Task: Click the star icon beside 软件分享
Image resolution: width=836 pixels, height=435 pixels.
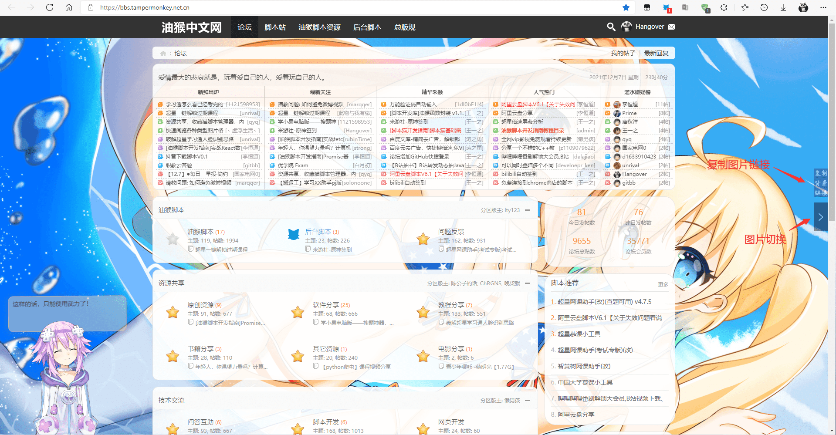Action: [298, 312]
